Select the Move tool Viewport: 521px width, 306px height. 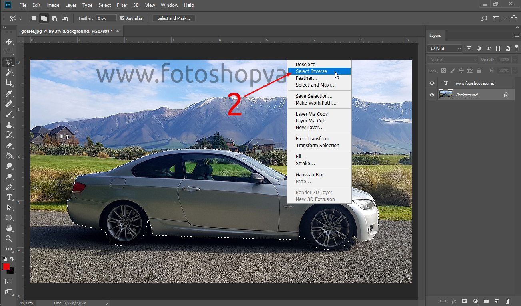pos(9,41)
